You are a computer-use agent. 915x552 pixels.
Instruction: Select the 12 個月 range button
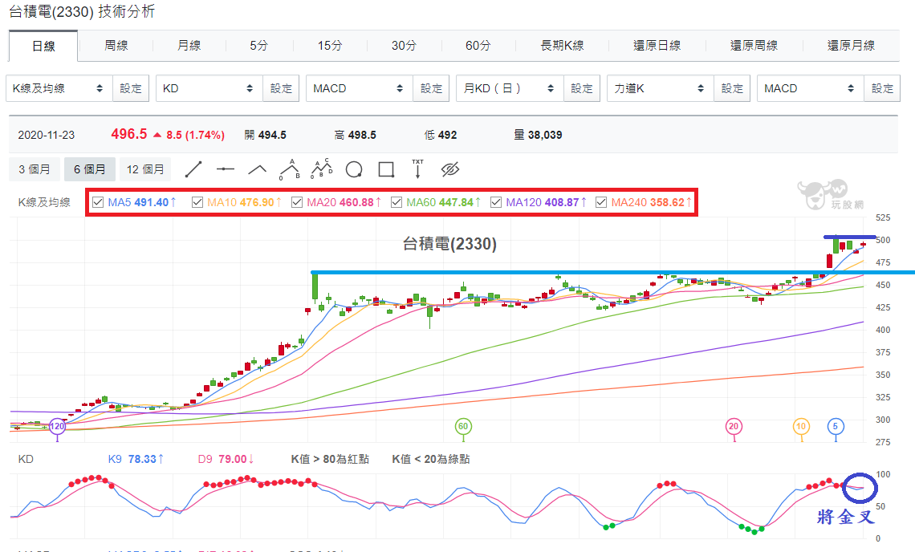[145, 169]
